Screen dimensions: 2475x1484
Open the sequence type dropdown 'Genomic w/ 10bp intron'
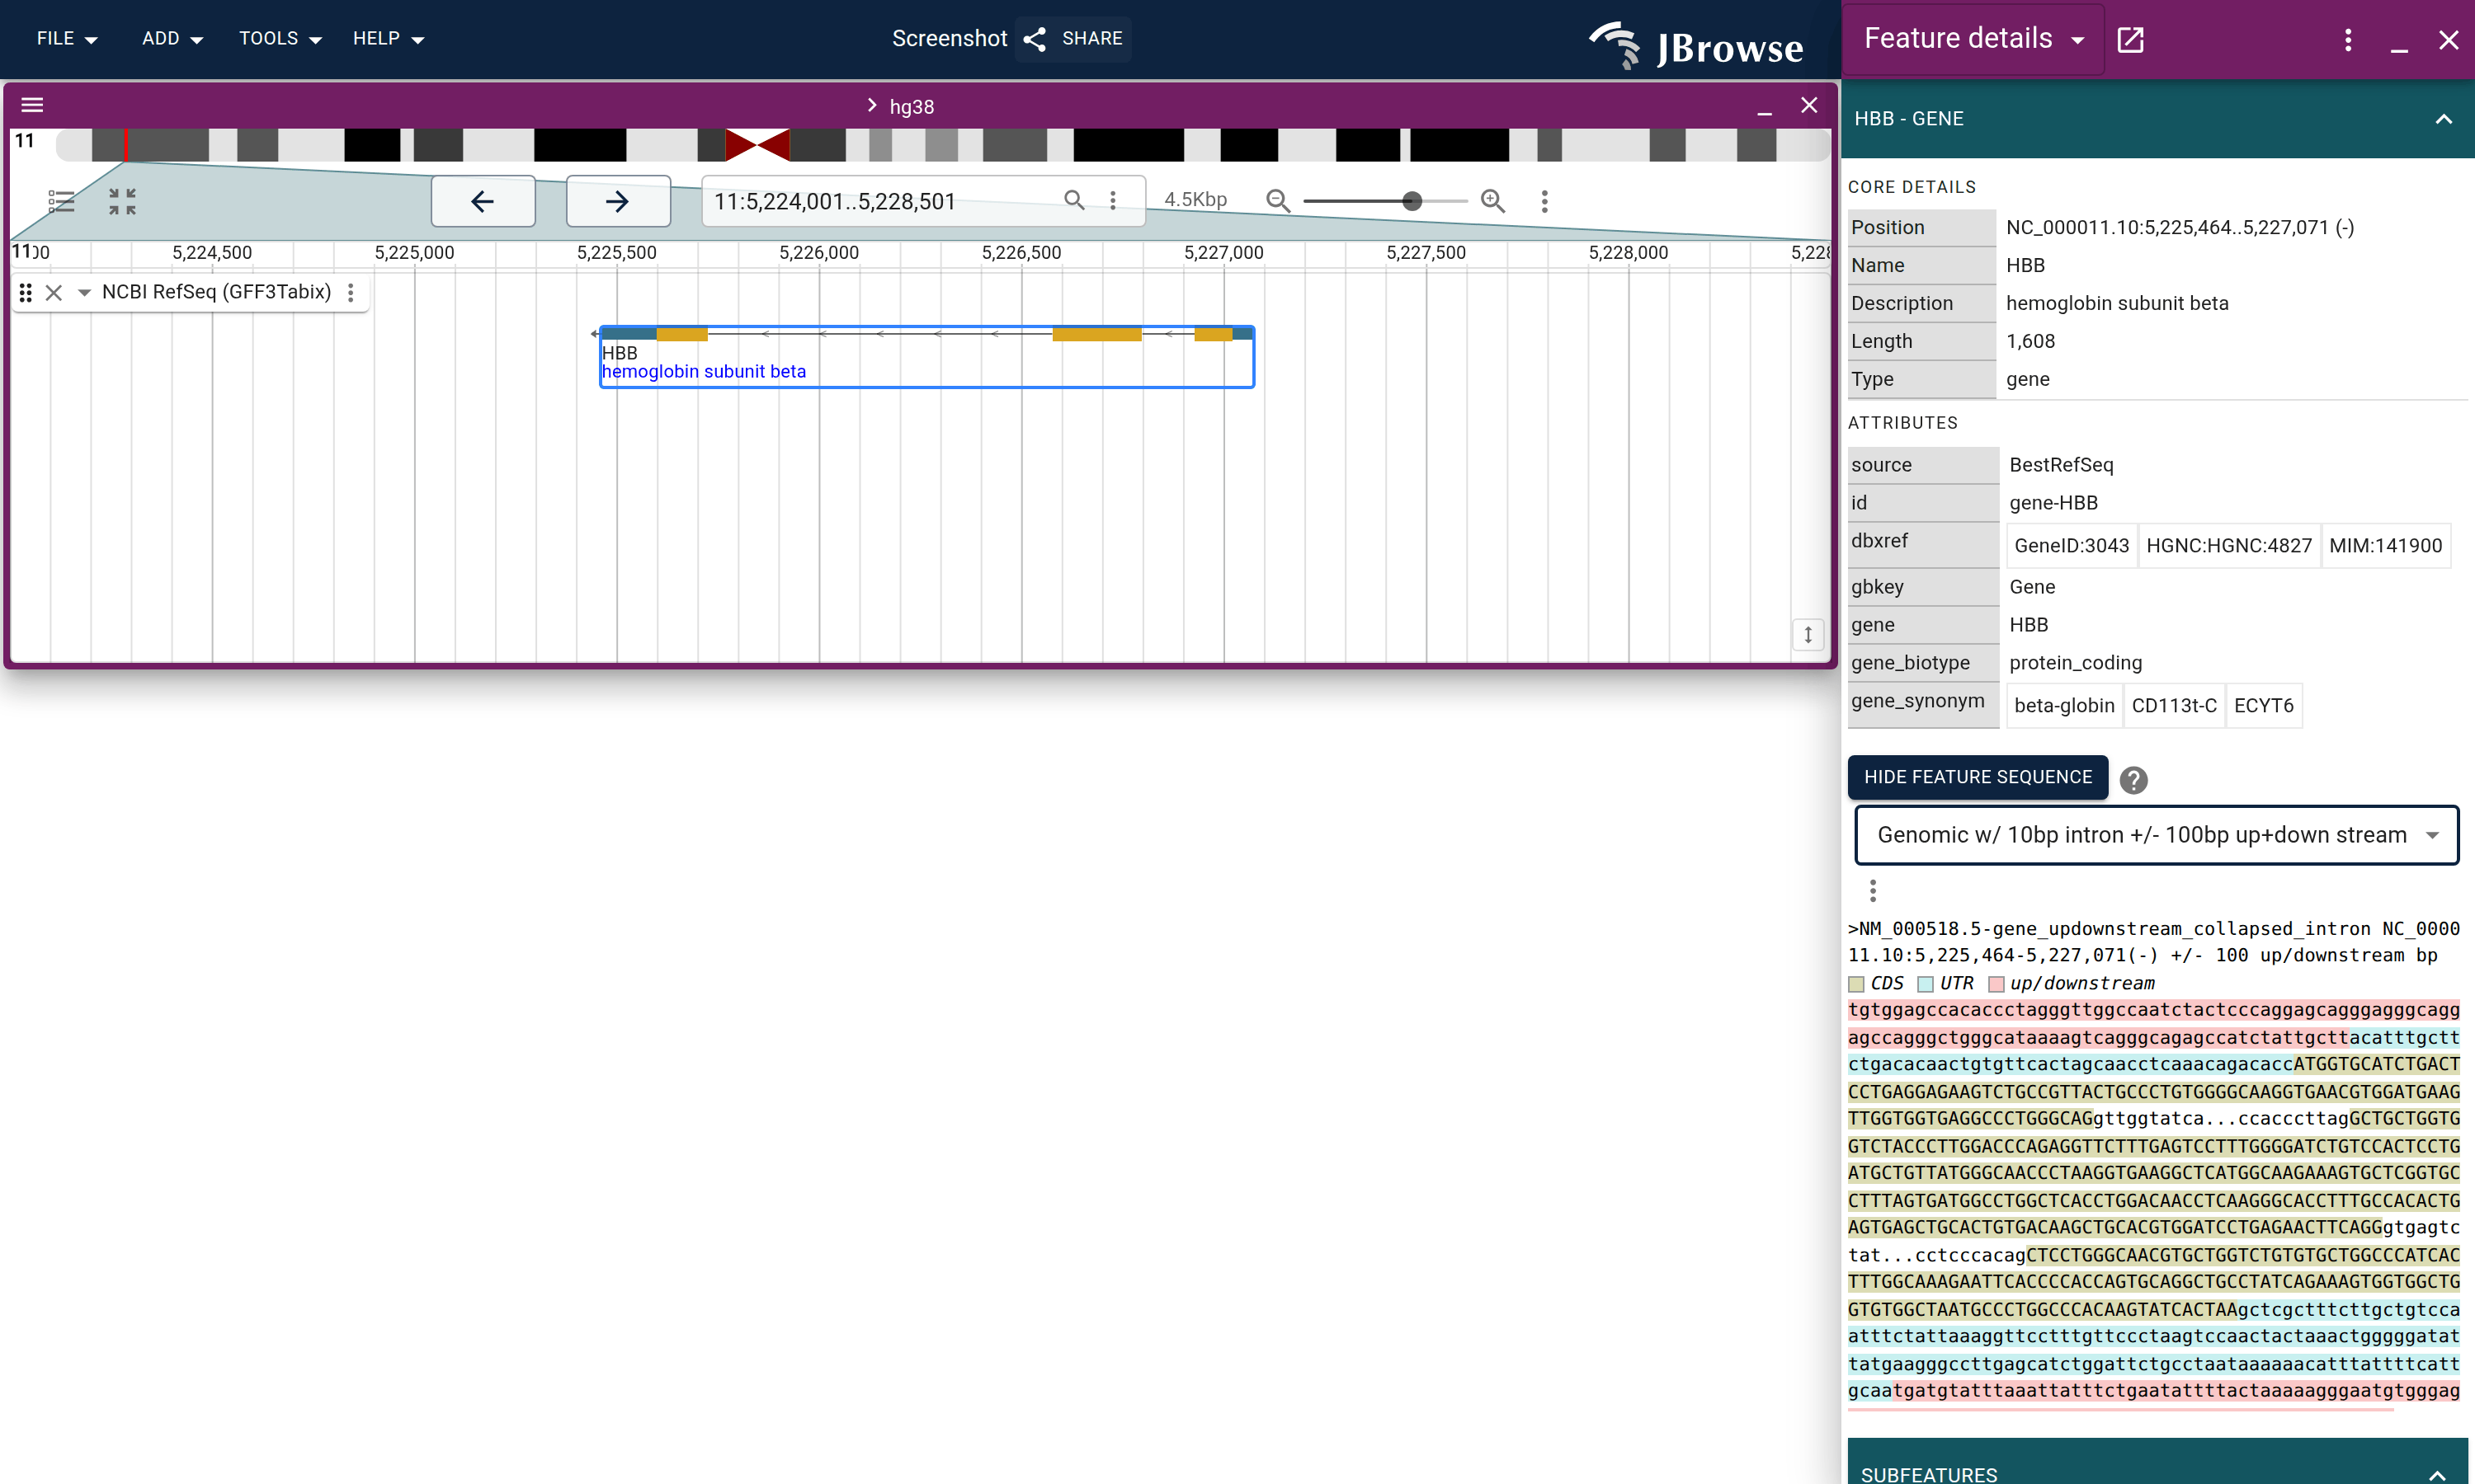[x=2157, y=835]
